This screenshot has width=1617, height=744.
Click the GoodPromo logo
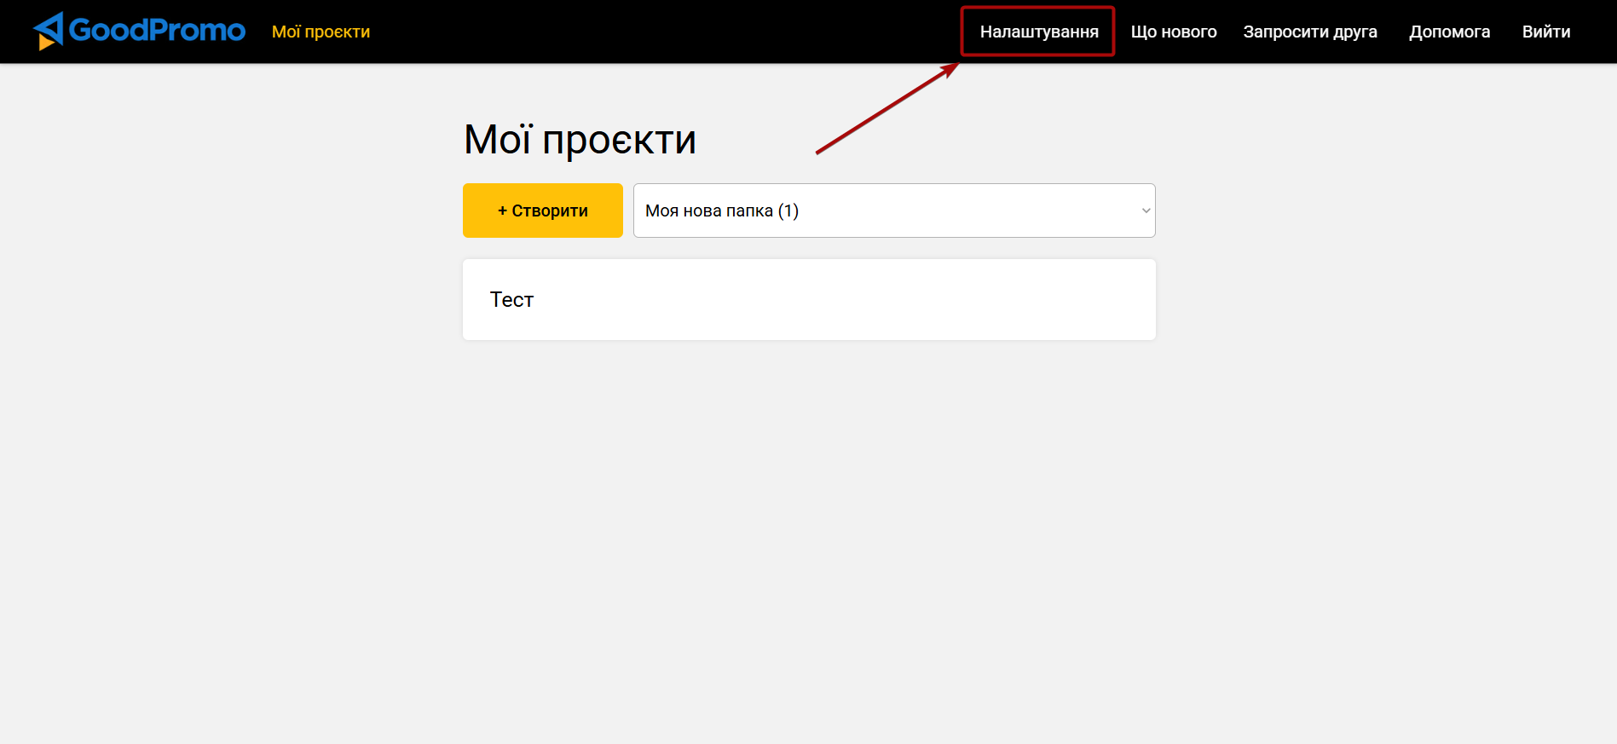139,31
